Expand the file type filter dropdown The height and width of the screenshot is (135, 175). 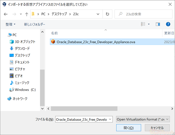click(x=143, y=119)
